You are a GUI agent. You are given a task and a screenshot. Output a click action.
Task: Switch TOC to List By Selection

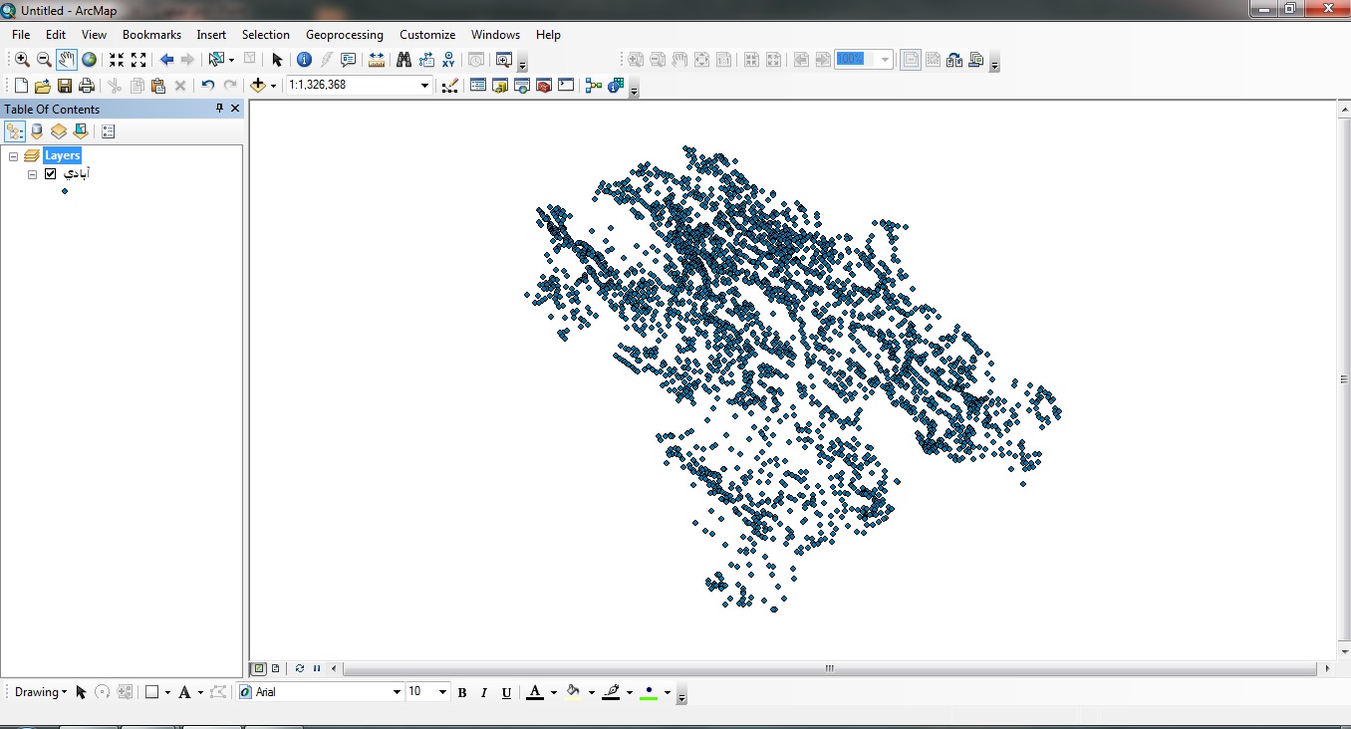point(81,131)
